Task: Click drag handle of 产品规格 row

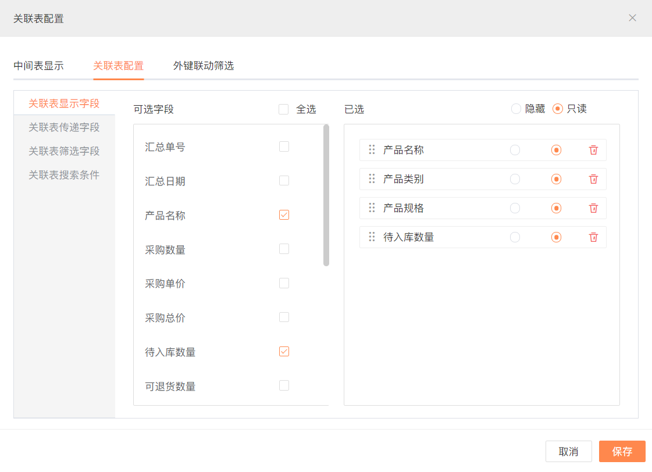Action: pyautogui.click(x=372, y=208)
